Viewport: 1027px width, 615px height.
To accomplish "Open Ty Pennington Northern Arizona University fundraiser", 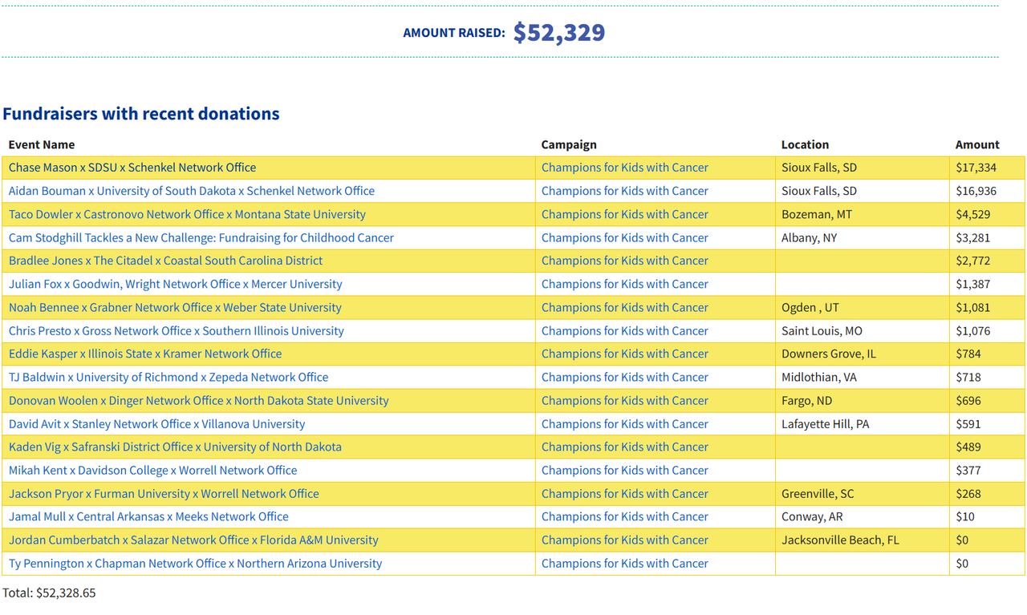I will 195,563.
